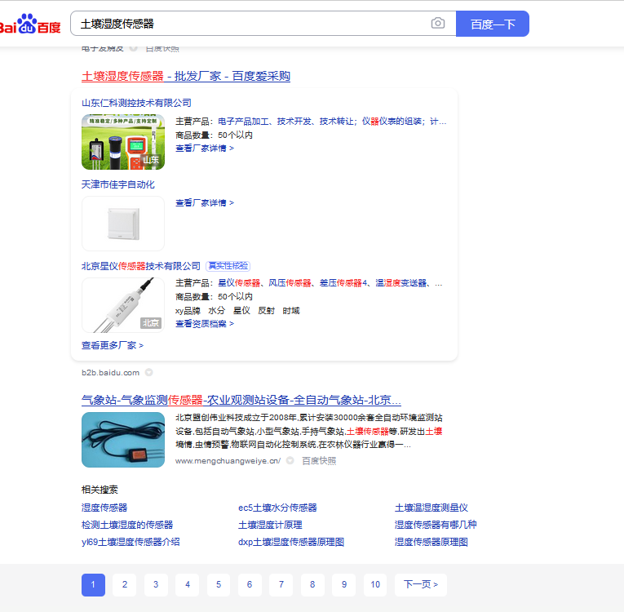Image resolution: width=624 pixels, height=612 pixels.
Task: Open 天津市佳宇自动化 company link
Action: tap(117, 184)
